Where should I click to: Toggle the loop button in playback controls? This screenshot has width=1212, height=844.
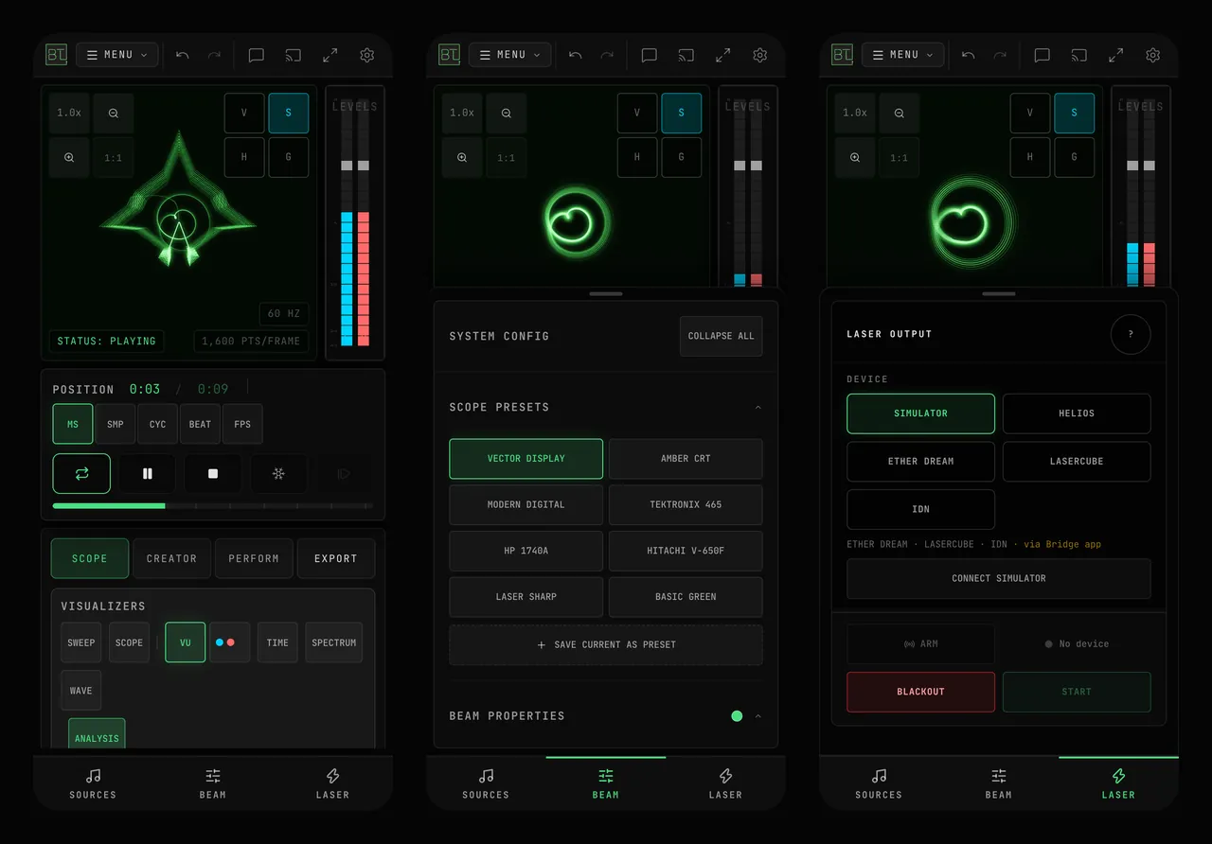81,473
